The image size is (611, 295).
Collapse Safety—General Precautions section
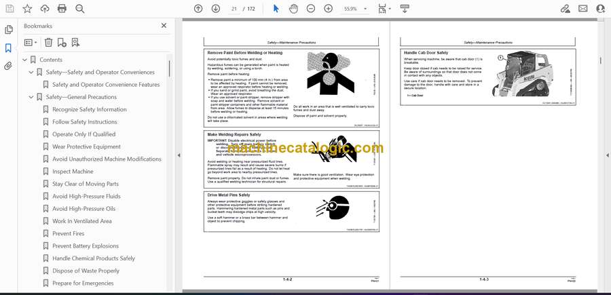[x=31, y=97]
